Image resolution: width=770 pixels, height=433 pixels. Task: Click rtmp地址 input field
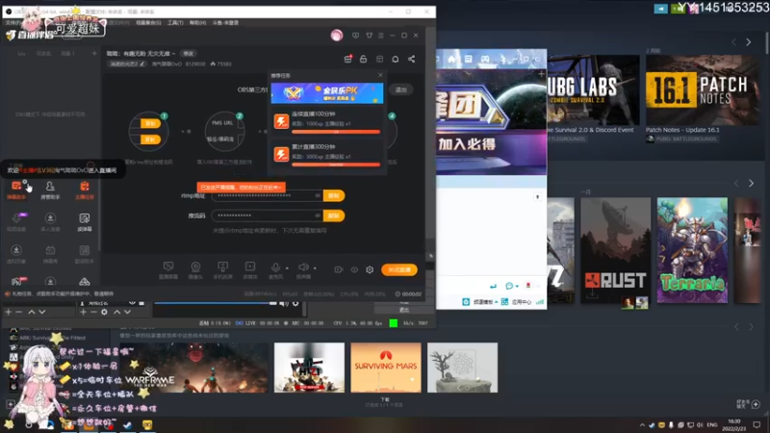(x=268, y=195)
